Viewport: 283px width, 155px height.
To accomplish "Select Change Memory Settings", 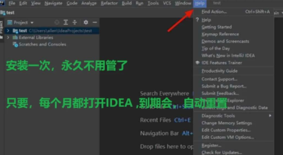I will click(x=234, y=123).
